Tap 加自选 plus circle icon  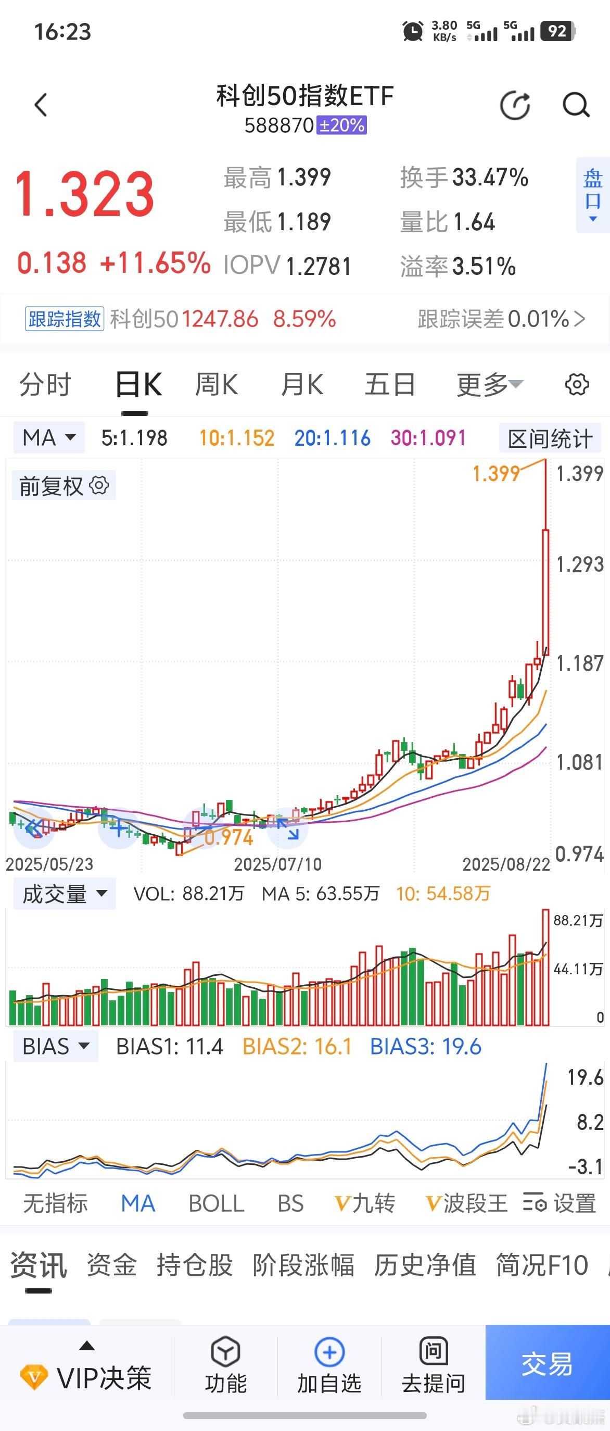point(329,1351)
